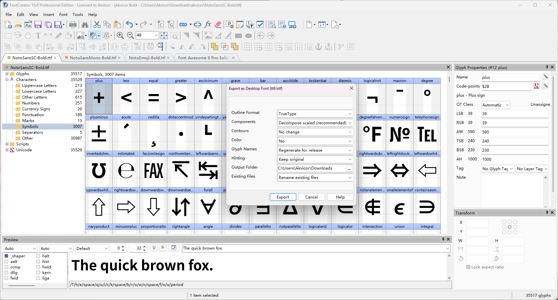Open the Components dropdown
This screenshot has height=300, width=558.
coord(315,123)
